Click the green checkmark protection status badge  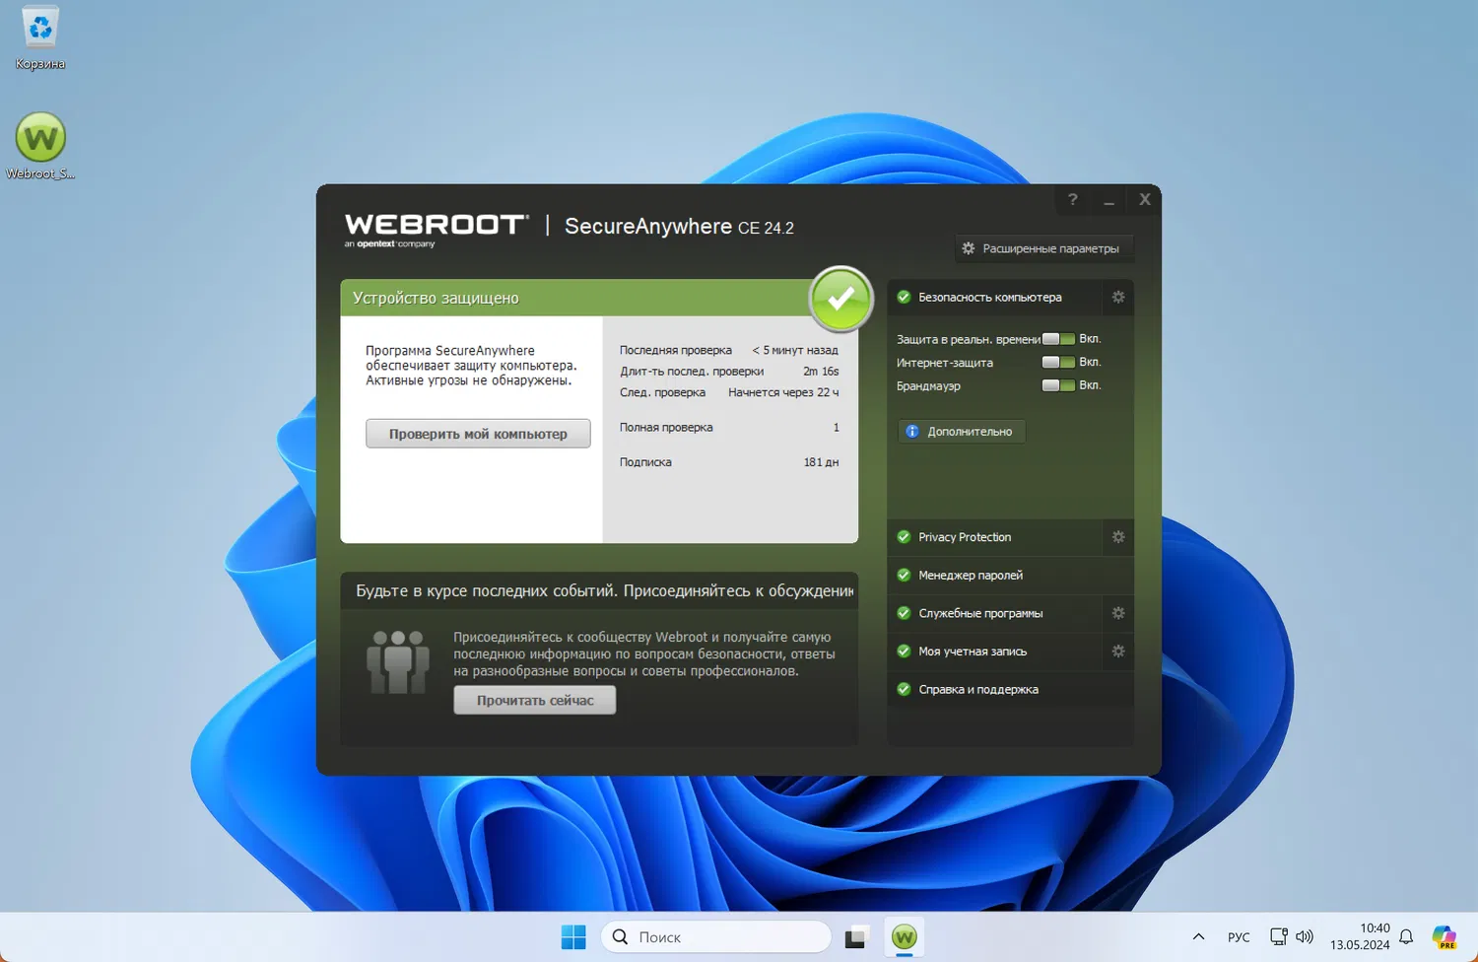tap(840, 299)
